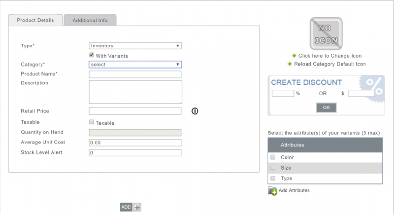Screen dimensions: 394x214
Task: Select the Size attribute checkbox
Action: point(273,168)
